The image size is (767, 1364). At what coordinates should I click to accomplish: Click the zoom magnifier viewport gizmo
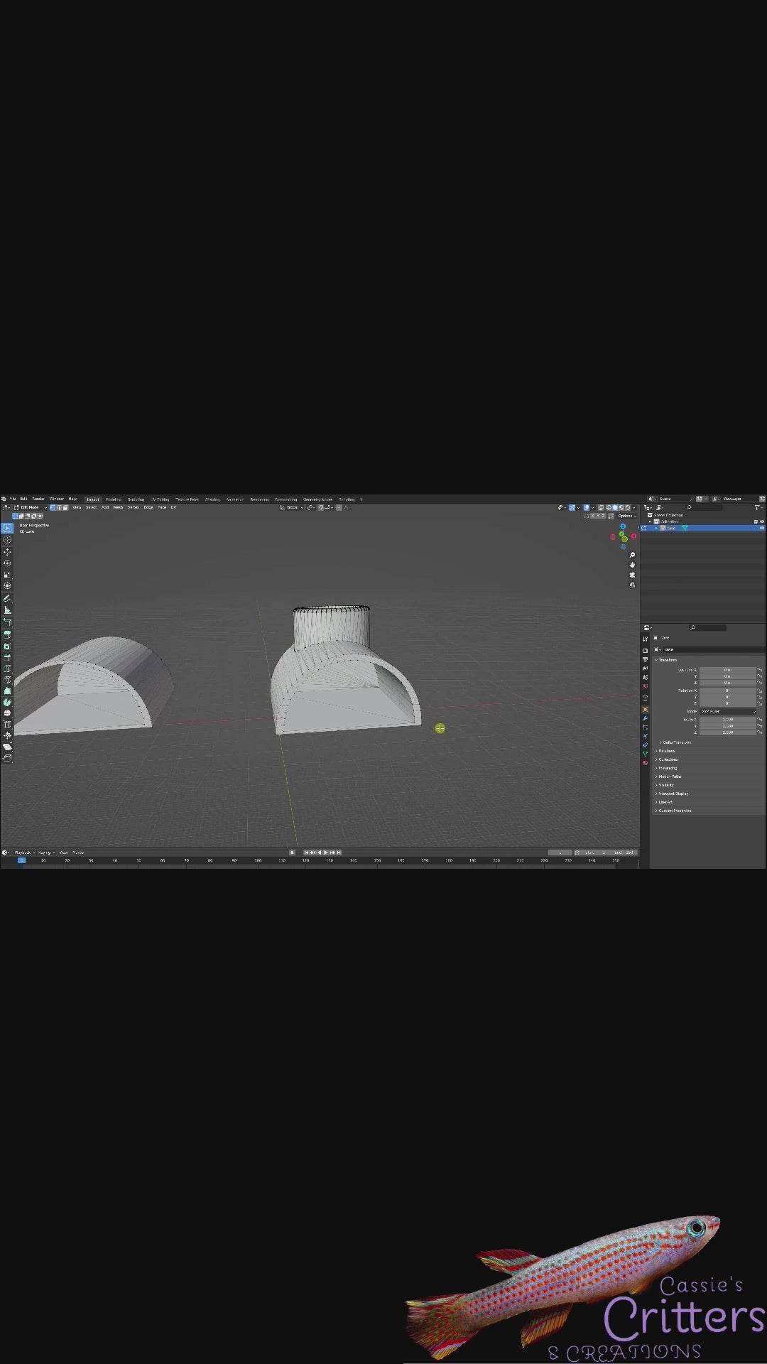coord(632,555)
